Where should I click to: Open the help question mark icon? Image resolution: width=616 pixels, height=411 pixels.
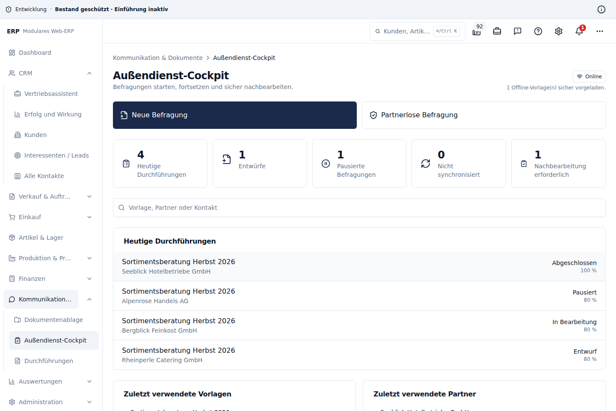coord(538,31)
